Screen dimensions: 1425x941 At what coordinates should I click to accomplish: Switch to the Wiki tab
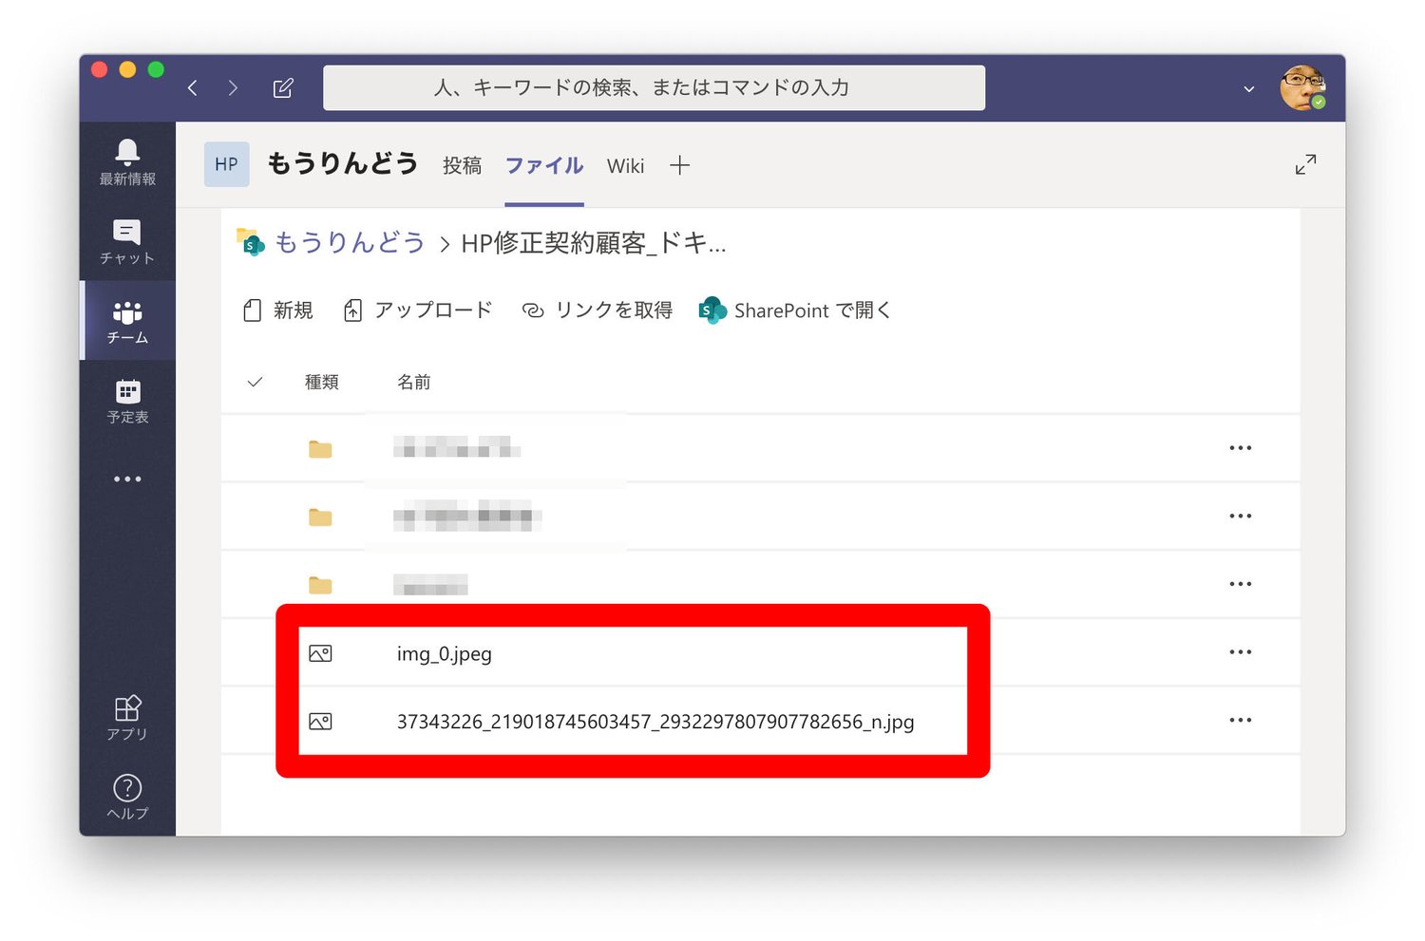click(625, 166)
